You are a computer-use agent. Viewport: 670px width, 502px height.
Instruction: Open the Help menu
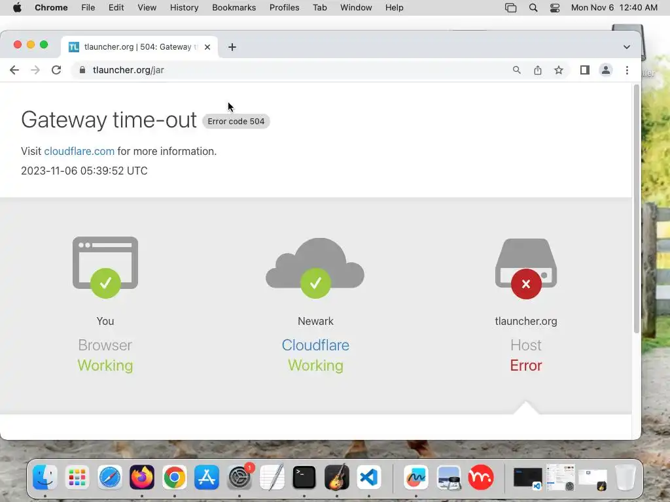pos(394,8)
